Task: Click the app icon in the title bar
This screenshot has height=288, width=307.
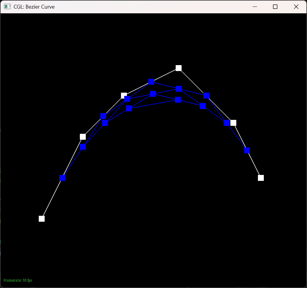Action: 7,7
